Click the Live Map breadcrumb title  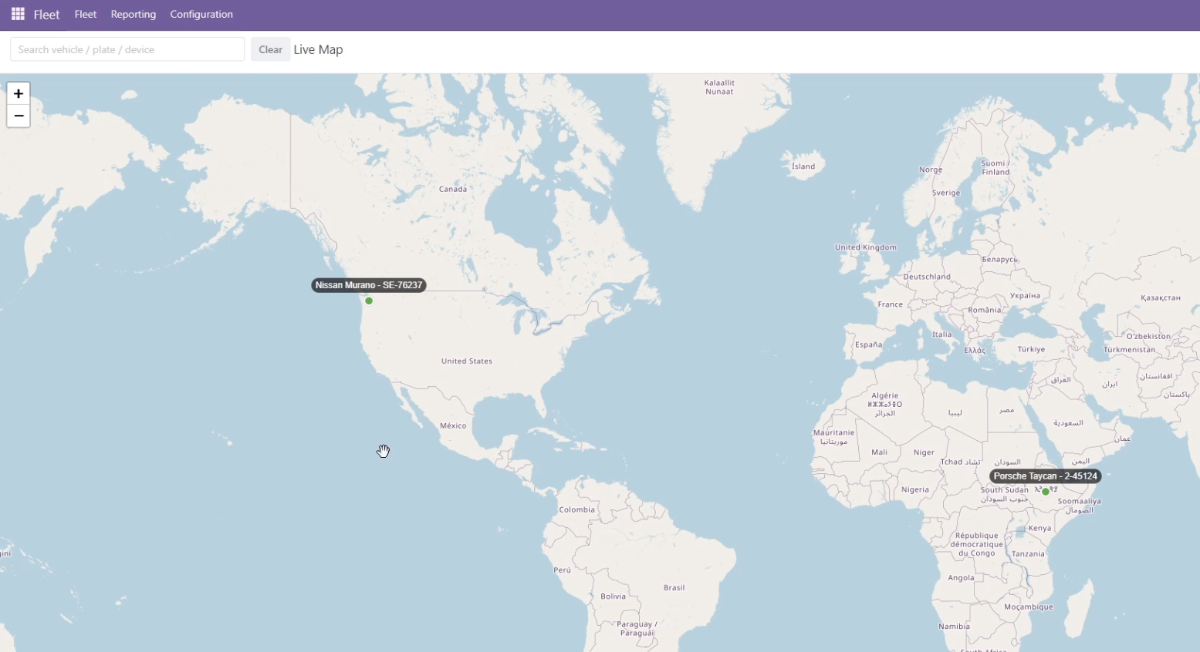[318, 49]
